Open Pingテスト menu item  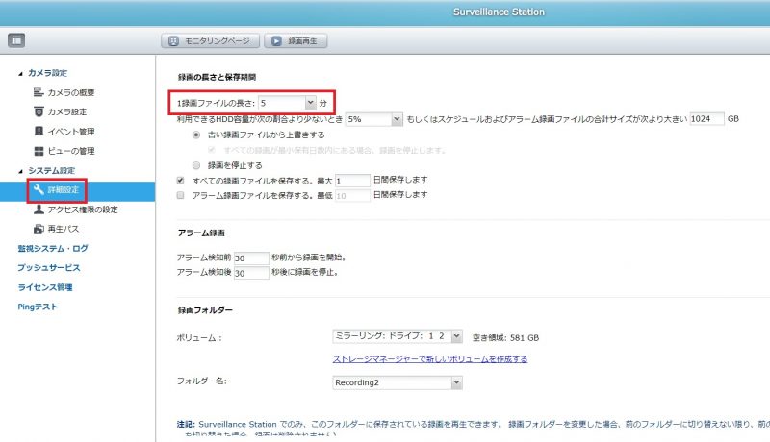click(38, 307)
